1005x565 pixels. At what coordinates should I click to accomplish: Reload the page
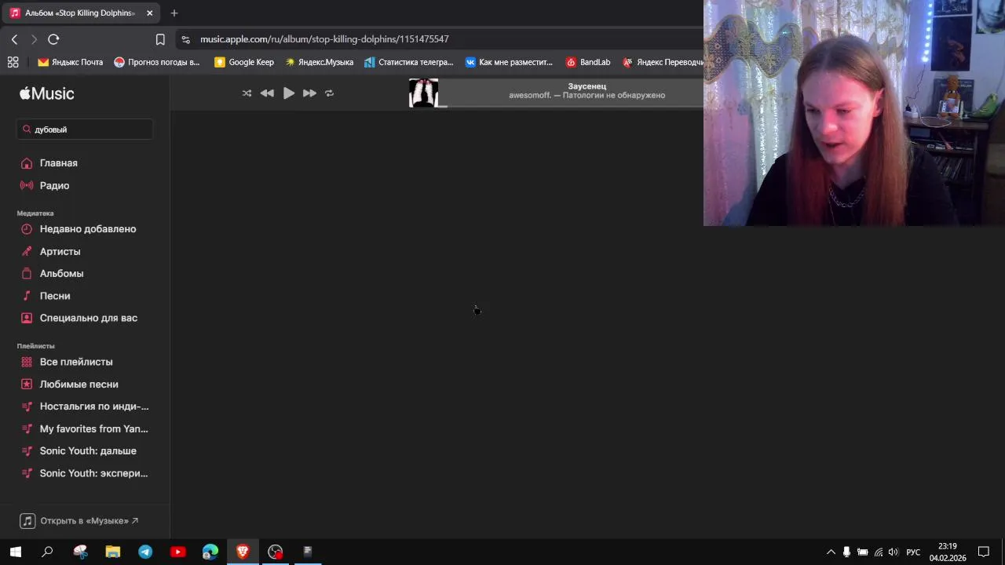pos(53,39)
